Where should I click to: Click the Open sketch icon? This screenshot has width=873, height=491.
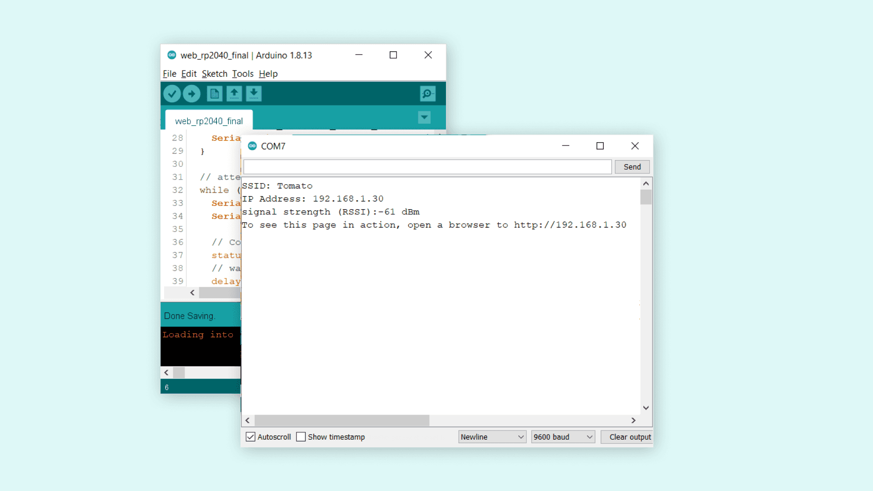pos(234,94)
